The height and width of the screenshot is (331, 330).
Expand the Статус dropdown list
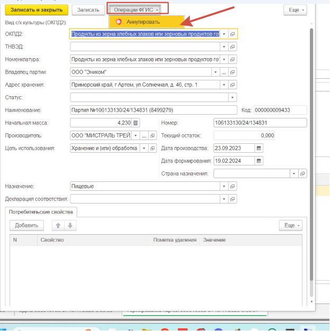pyautogui.click(x=233, y=97)
